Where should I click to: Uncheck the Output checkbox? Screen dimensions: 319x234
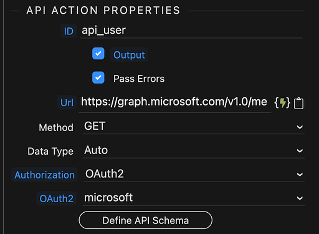click(x=98, y=54)
